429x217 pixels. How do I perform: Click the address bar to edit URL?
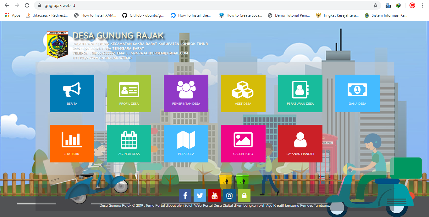point(189,5)
